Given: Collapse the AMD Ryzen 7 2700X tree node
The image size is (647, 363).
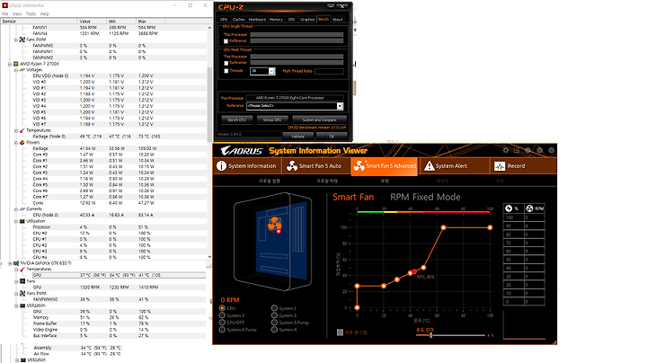Looking at the screenshot, I should (x=10, y=64).
